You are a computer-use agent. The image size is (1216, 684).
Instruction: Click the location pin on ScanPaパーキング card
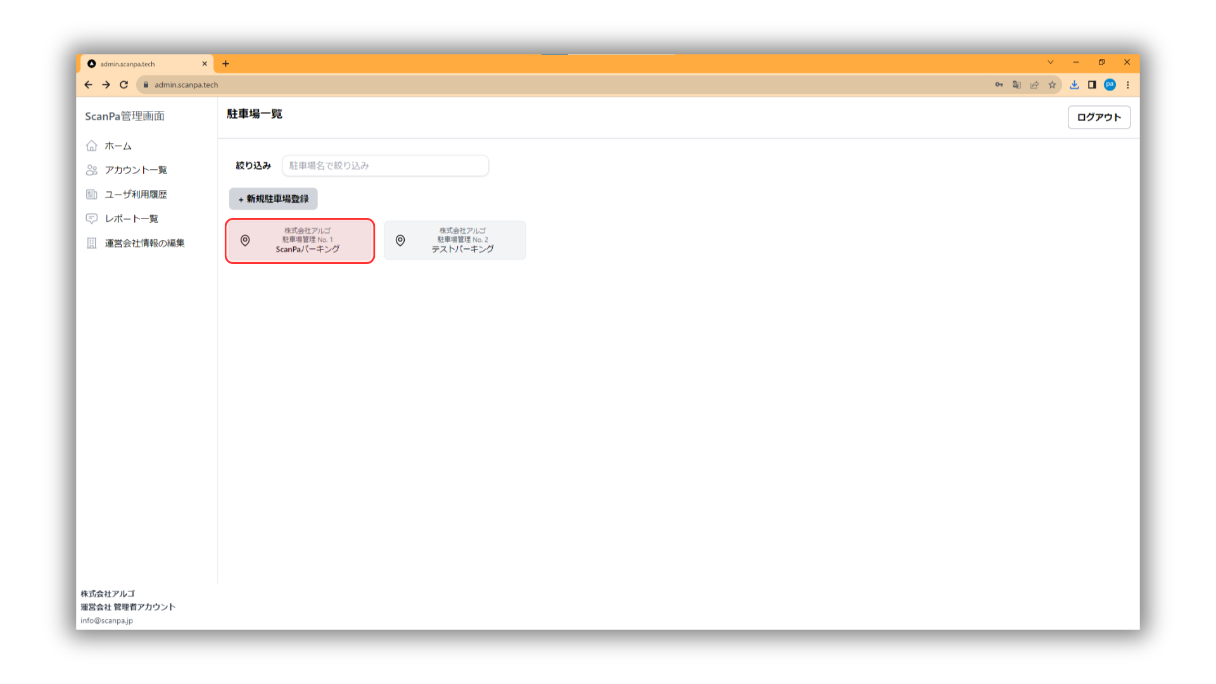[245, 241]
